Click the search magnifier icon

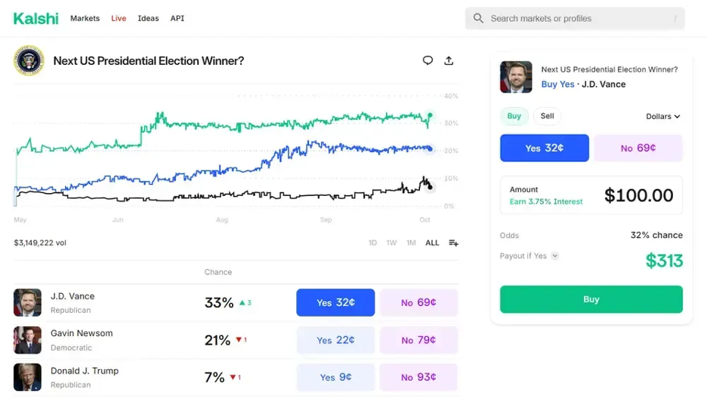(478, 18)
